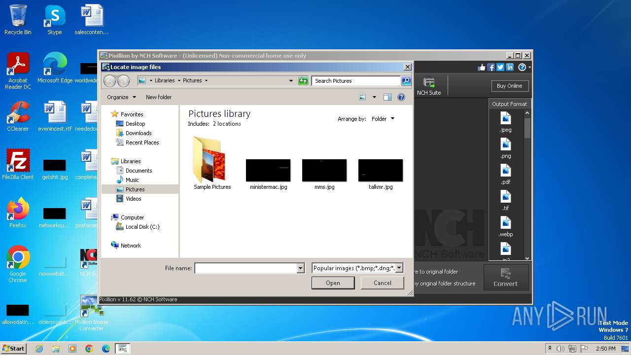Screen dimensions: 631x355
Task: Toggle the preview pane icon
Action: pos(387,97)
